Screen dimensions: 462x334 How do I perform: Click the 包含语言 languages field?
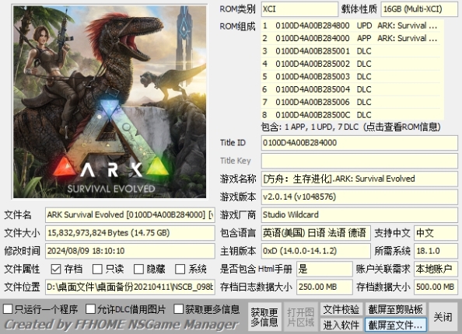point(316,233)
